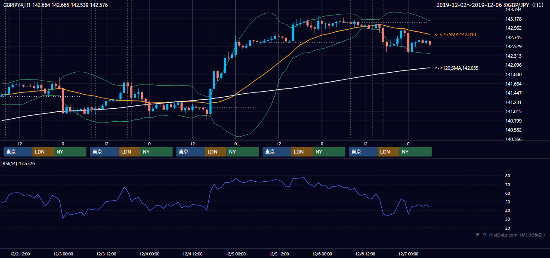The width and height of the screenshot is (550, 258).
Task: Click the last LDN session block on 12/6
Action: 389,152
